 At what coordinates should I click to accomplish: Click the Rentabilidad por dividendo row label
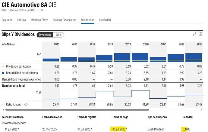pyautogui.click(x=22, y=73)
